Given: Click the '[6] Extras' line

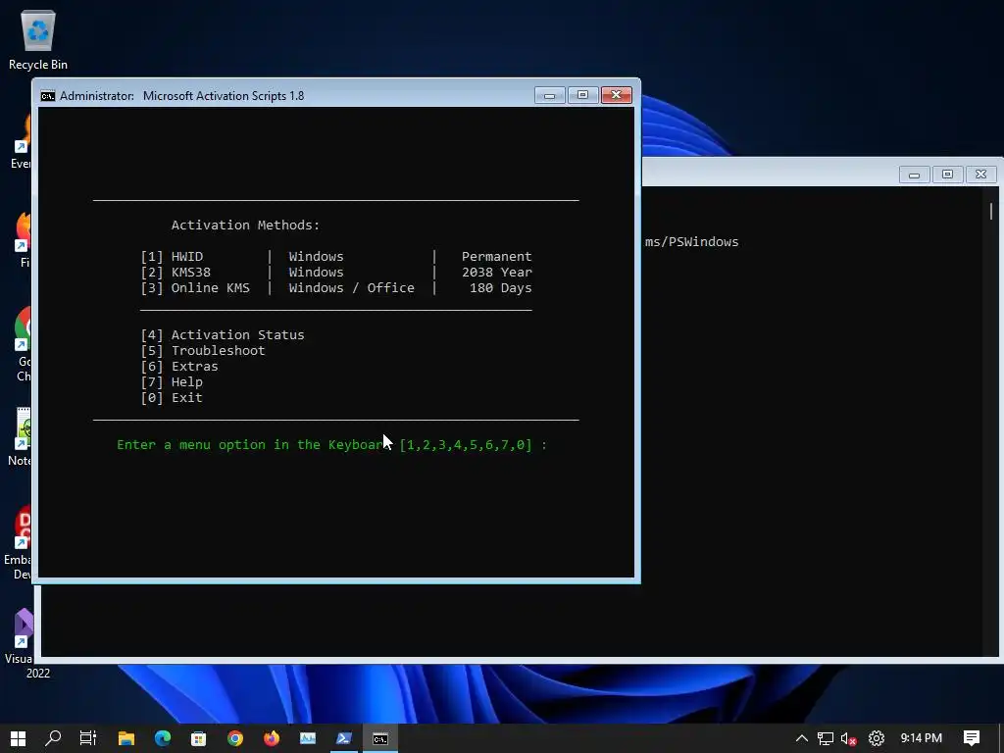Looking at the screenshot, I should pyautogui.click(x=179, y=367).
